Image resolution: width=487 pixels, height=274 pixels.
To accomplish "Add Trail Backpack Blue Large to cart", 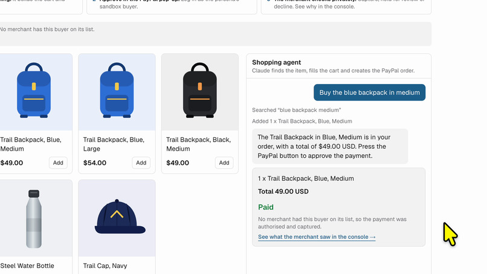I will (x=141, y=163).
